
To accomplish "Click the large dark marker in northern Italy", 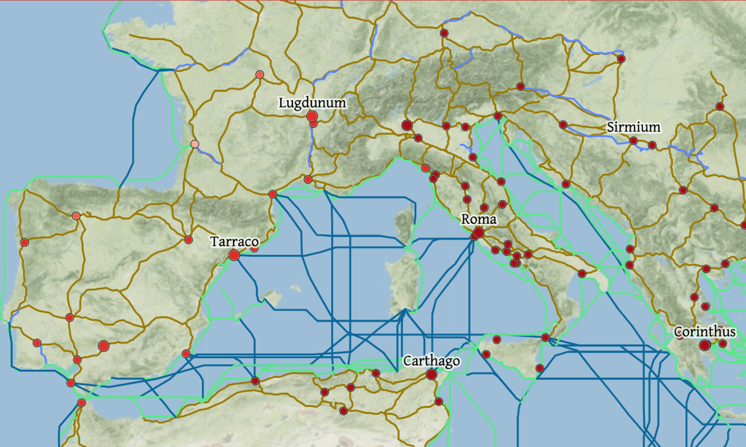I will point(407,126).
